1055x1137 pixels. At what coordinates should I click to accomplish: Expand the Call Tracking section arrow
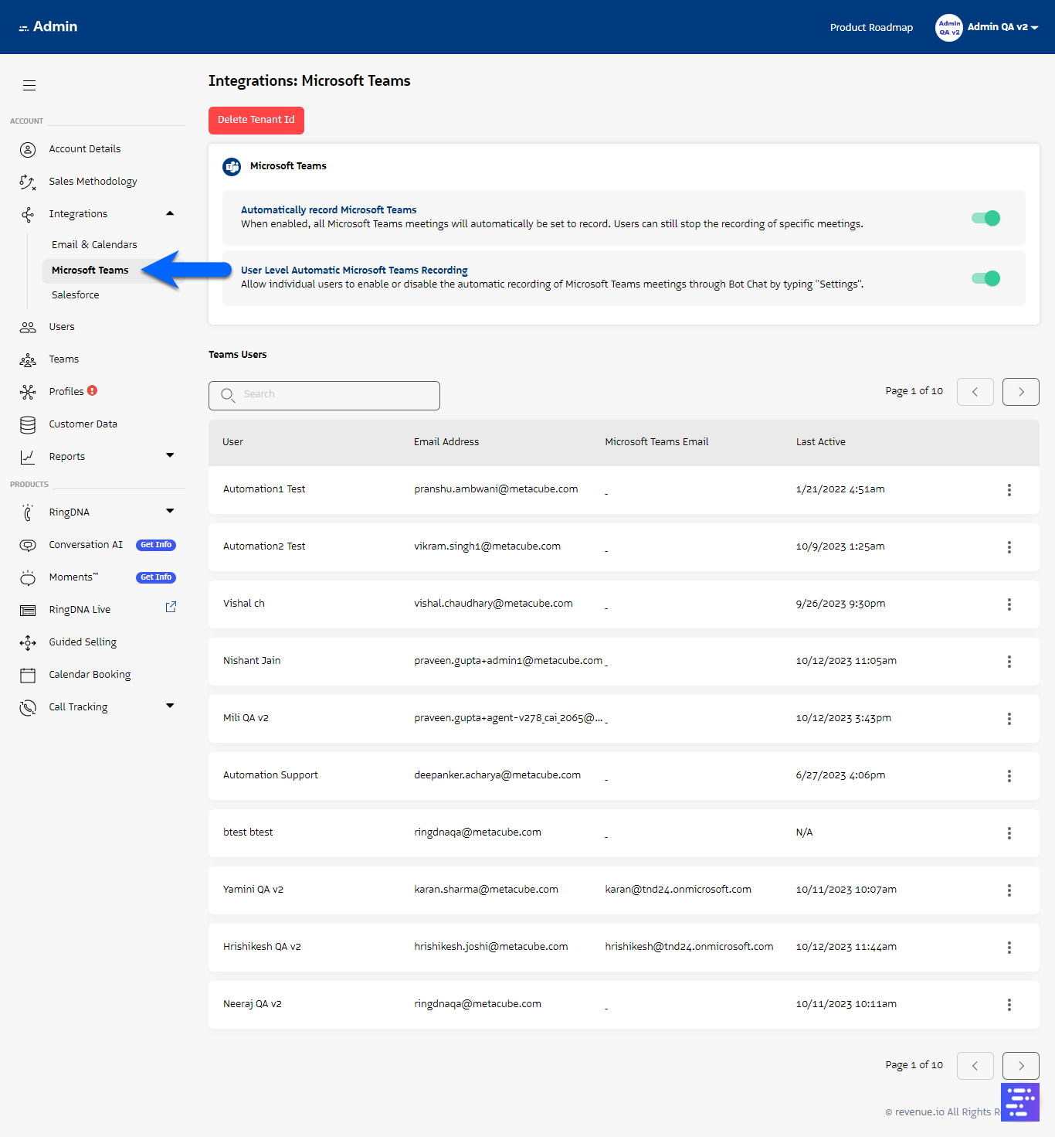click(170, 706)
